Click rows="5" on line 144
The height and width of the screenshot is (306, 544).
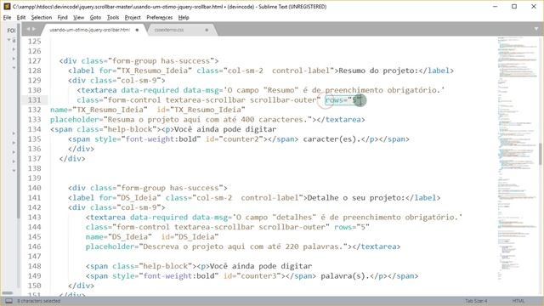(x=352, y=227)
